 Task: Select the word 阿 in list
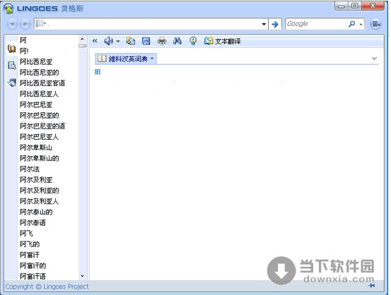[23, 40]
